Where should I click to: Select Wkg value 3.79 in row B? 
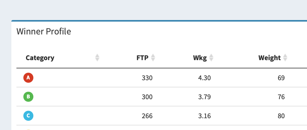tap(204, 97)
